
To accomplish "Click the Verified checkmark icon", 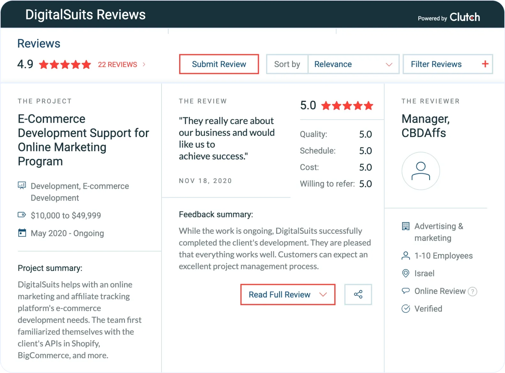I will click(x=405, y=309).
